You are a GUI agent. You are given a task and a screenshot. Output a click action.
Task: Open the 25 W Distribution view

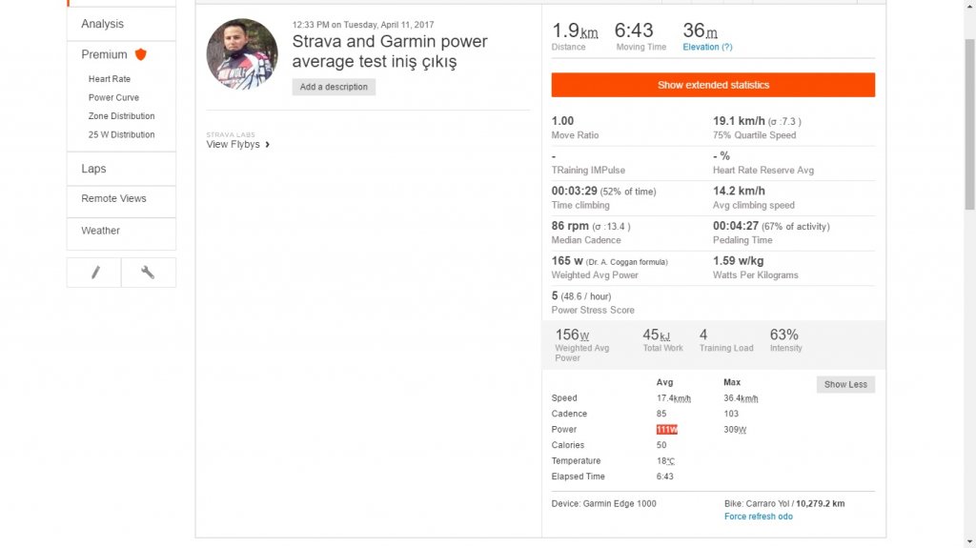click(121, 134)
